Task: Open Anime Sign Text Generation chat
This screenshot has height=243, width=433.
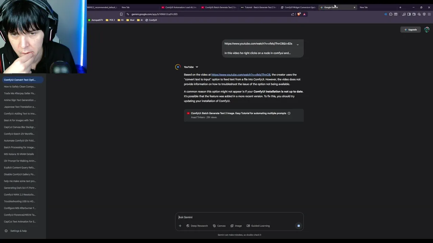Action: point(20,100)
